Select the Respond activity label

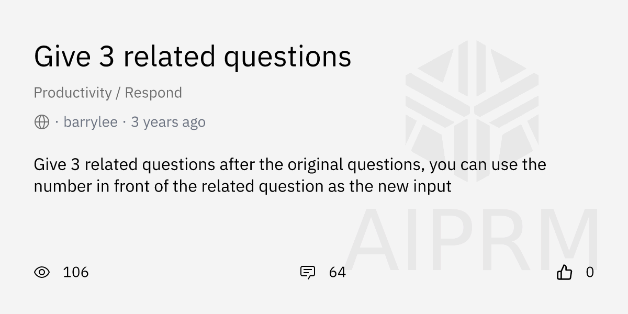point(153,93)
